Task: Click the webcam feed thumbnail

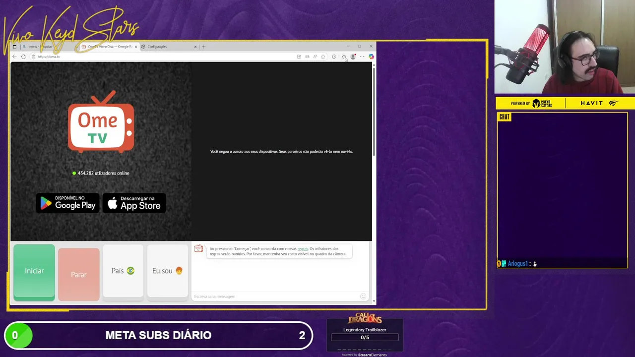Action: pos(565,47)
